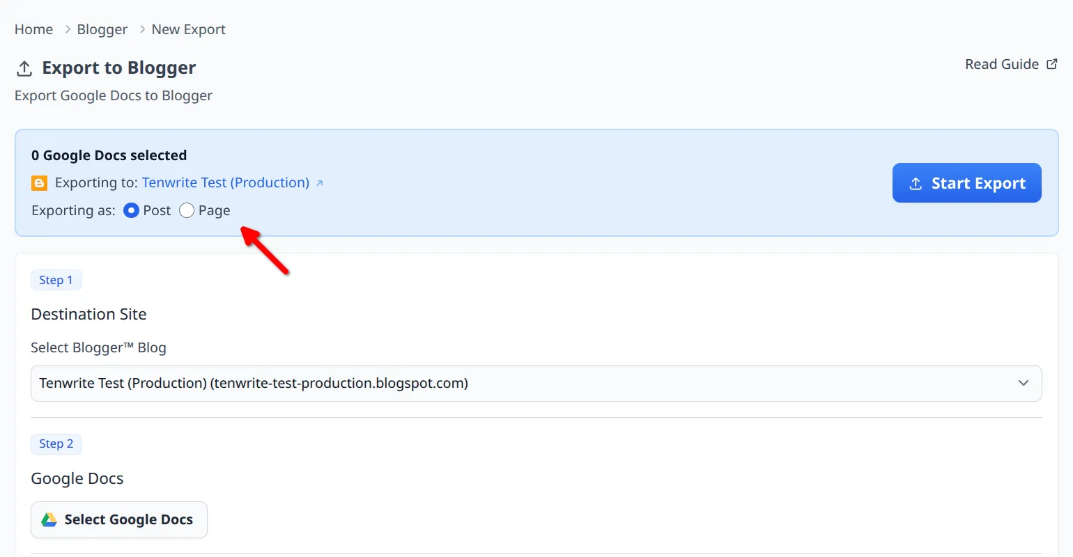Click the Step 1 badge
Image resolution: width=1073 pixels, height=557 pixels.
(56, 279)
